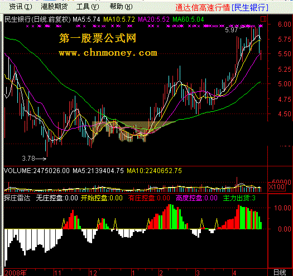Click the 有庄控盘:0.00 legend
293x276 pixels.
click(149, 198)
